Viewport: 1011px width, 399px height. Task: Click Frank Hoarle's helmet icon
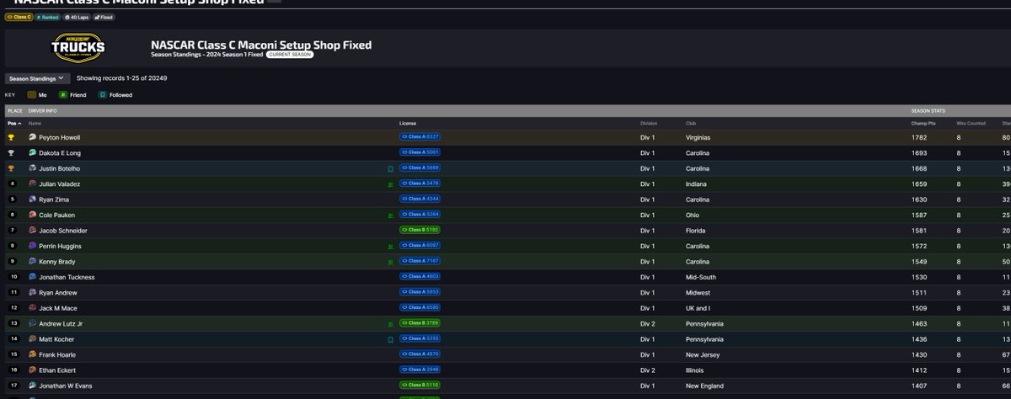[32, 354]
